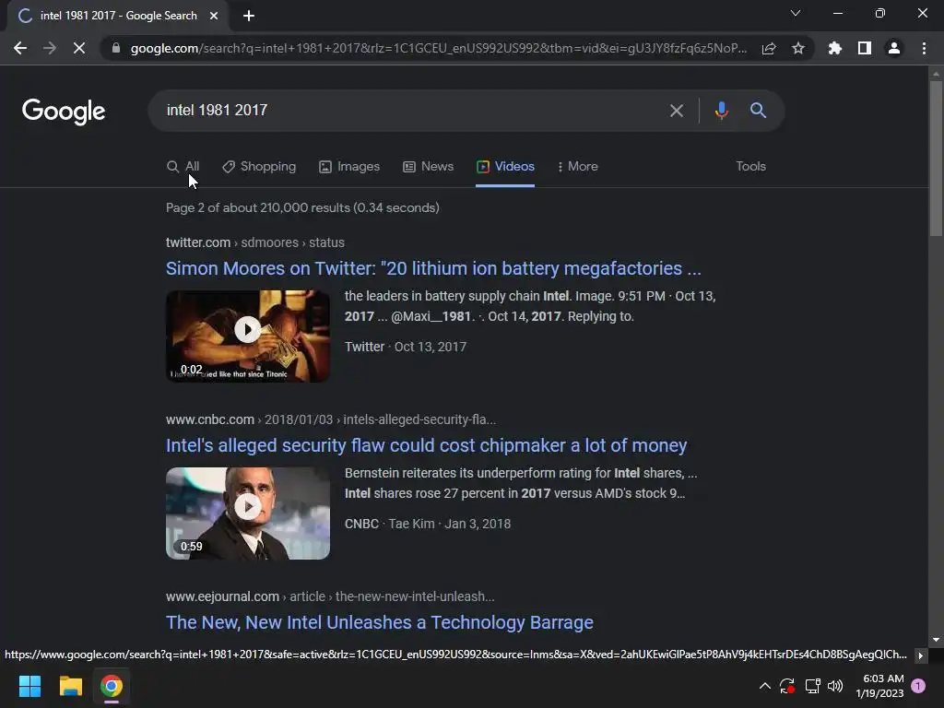Bookmark this tab with star icon

[798, 48]
